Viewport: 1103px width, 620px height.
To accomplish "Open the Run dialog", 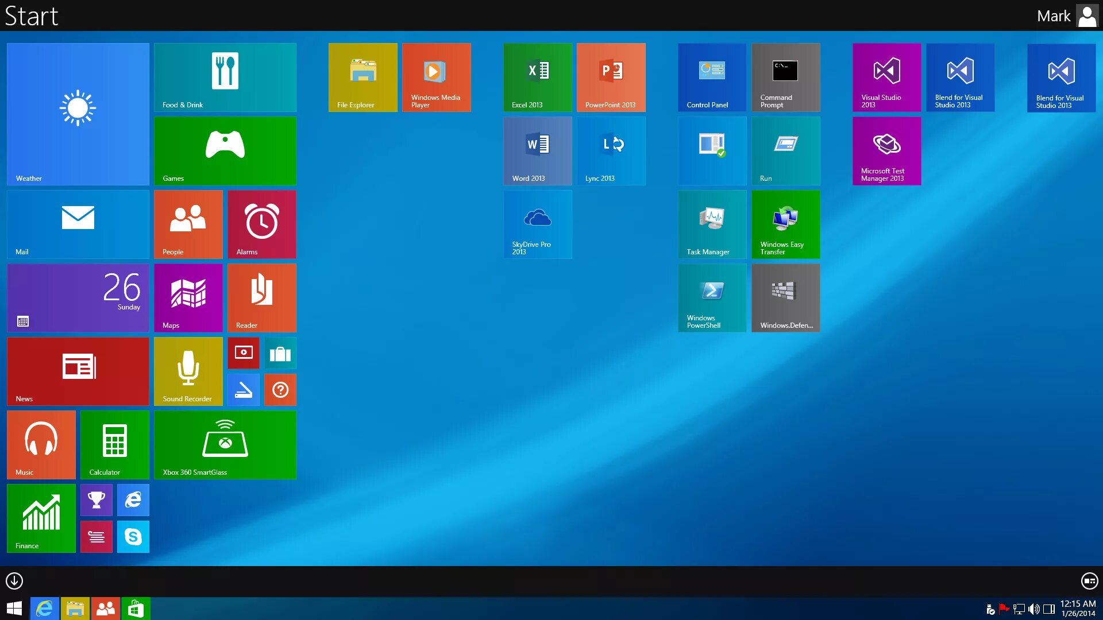I will click(x=786, y=150).
